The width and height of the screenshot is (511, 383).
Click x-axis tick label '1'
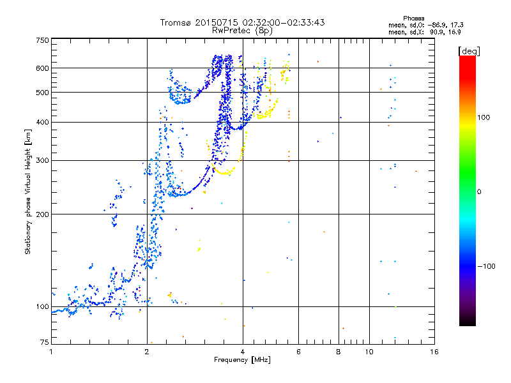(51, 352)
